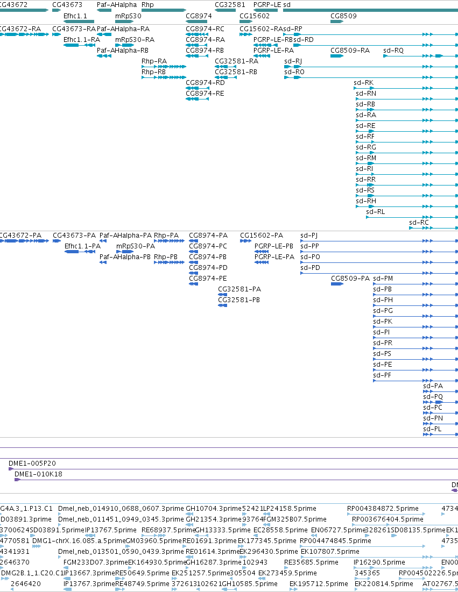Screen dimensions: 458x592
Task: Select the CG8509 gene label
Action: (x=343, y=16)
